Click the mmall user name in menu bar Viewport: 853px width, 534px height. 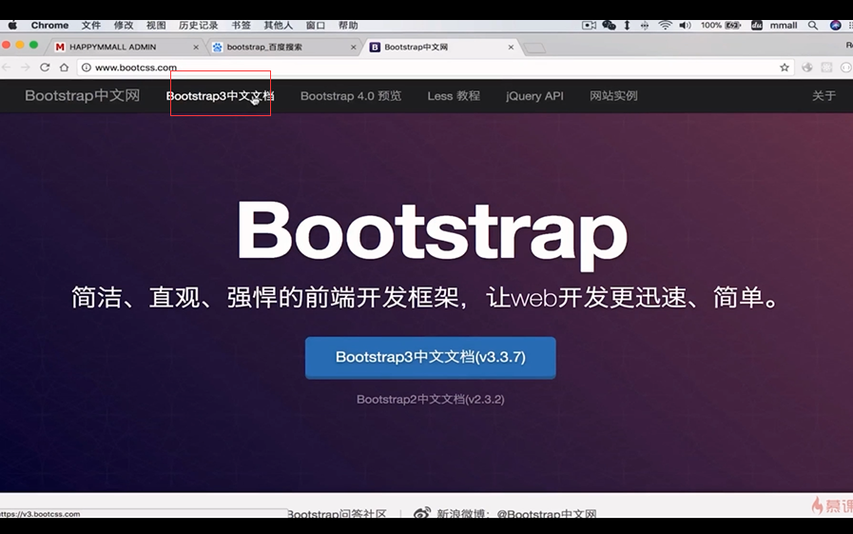pyautogui.click(x=784, y=25)
